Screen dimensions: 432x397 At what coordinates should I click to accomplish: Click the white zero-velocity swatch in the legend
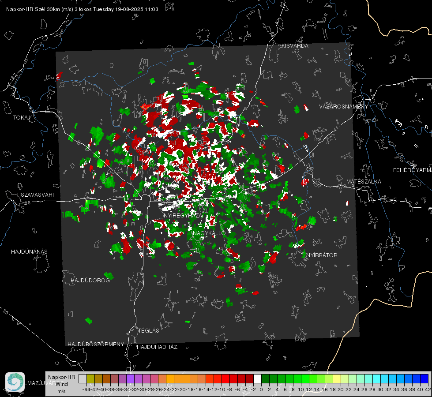tap(257, 378)
